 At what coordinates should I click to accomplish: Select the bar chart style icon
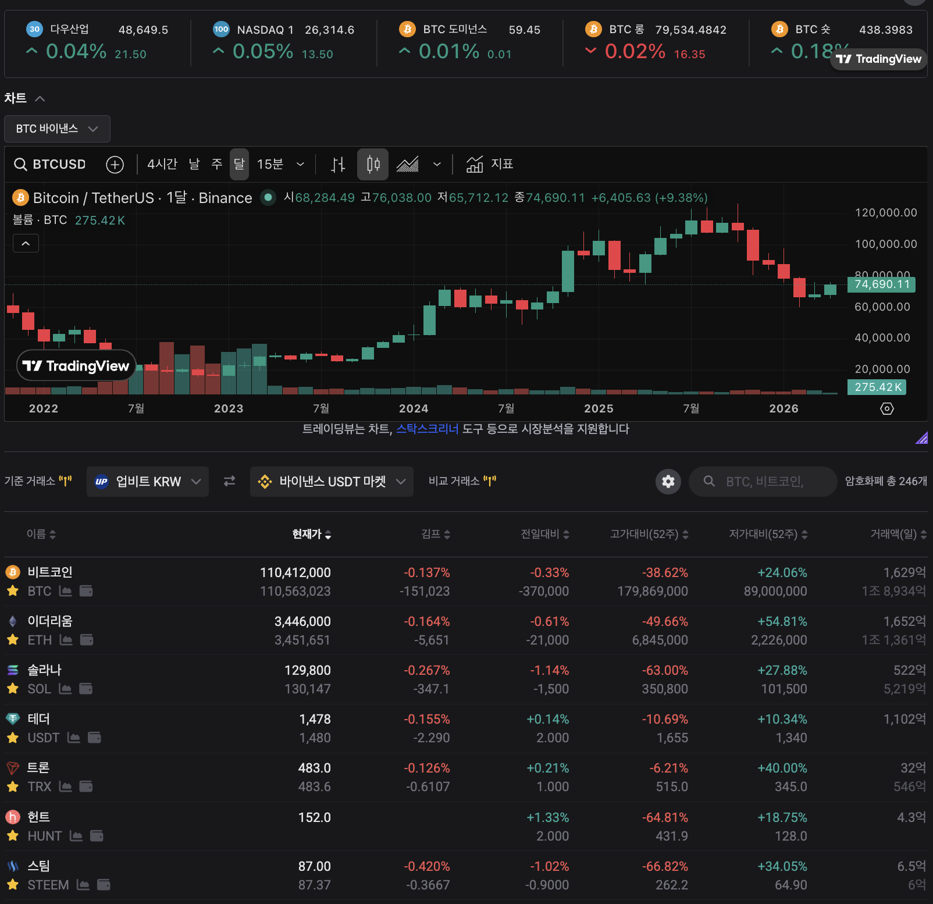click(x=338, y=165)
